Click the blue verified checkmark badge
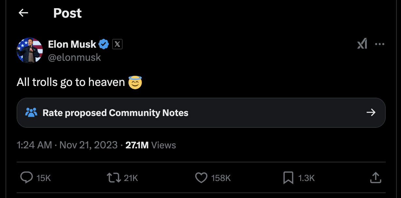Viewport: 401px width, 198px height. [104, 44]
